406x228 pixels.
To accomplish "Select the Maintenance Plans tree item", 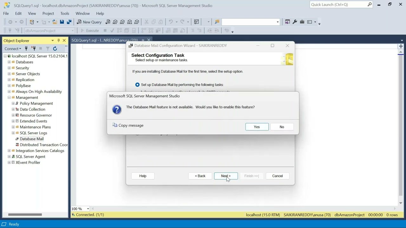I will pyautogui.click(x=35, y=127).
